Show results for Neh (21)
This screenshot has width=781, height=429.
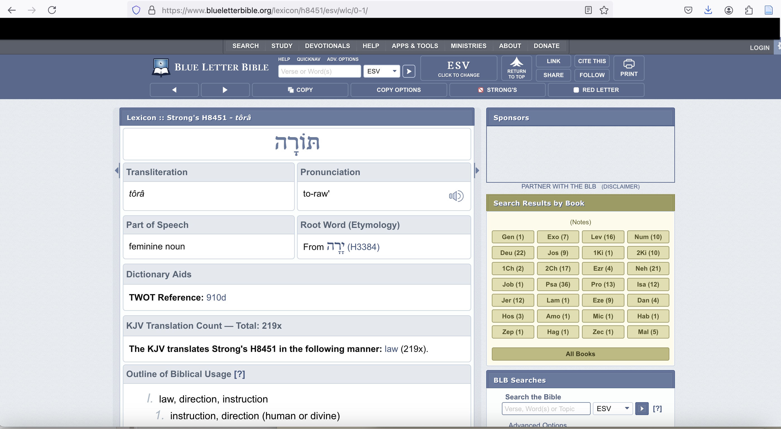[648, 268]
